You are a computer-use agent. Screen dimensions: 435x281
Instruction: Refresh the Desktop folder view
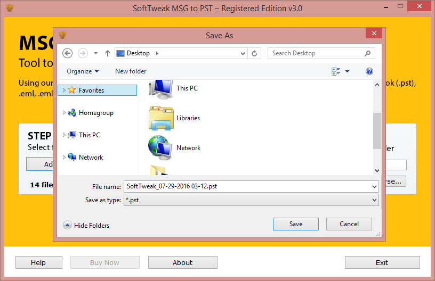click(254, 53)
